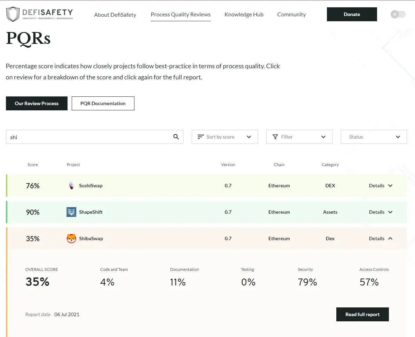Click the SushiSwap project icon
The height and width of the screenshot is (337, 415).
coord(71,186)
